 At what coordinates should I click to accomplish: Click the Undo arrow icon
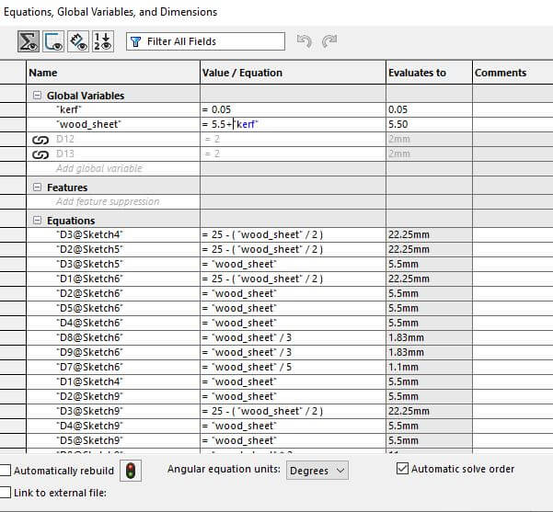click(x=304, y=41)
